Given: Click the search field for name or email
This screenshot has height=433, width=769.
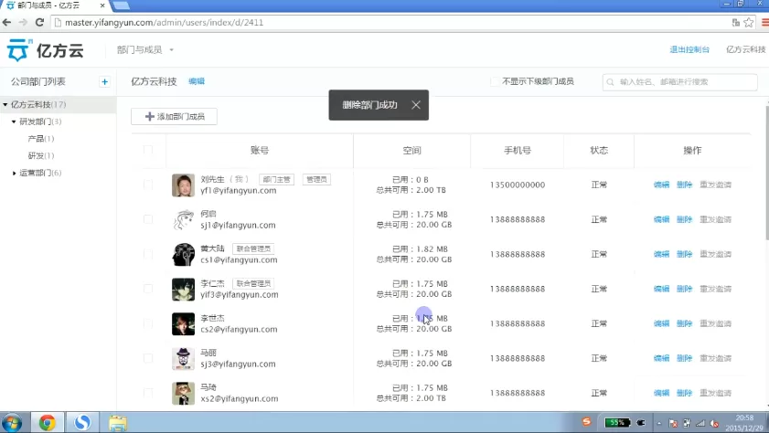Looking at the screenshot, I should click(679, 82).
